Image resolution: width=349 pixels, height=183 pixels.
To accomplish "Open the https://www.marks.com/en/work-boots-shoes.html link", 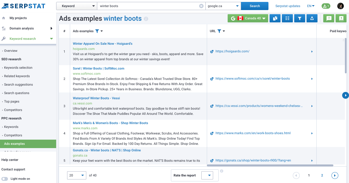I will click(x=253, y=133).
